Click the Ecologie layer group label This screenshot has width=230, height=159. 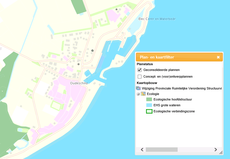(x=153, y=94)
